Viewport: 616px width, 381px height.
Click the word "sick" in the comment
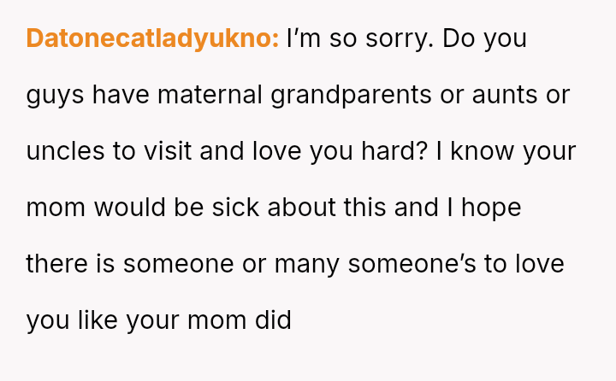click(x=235, y=208)
